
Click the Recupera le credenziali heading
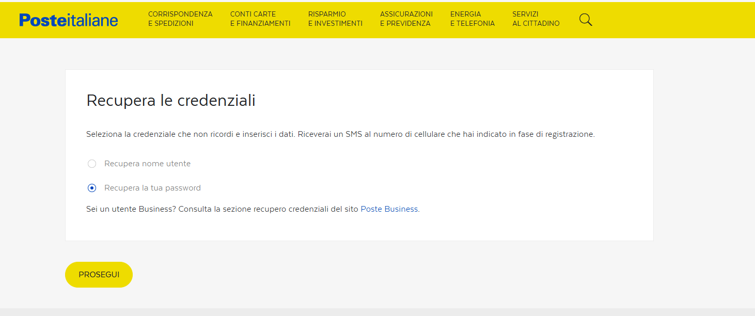[171, 101]
